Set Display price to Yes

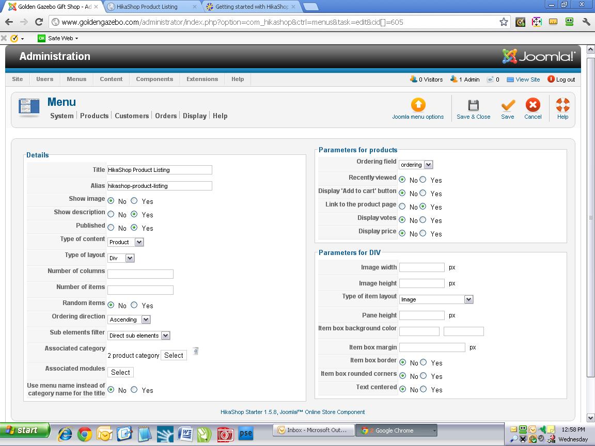pyautogui.click(x=422, y=233)
